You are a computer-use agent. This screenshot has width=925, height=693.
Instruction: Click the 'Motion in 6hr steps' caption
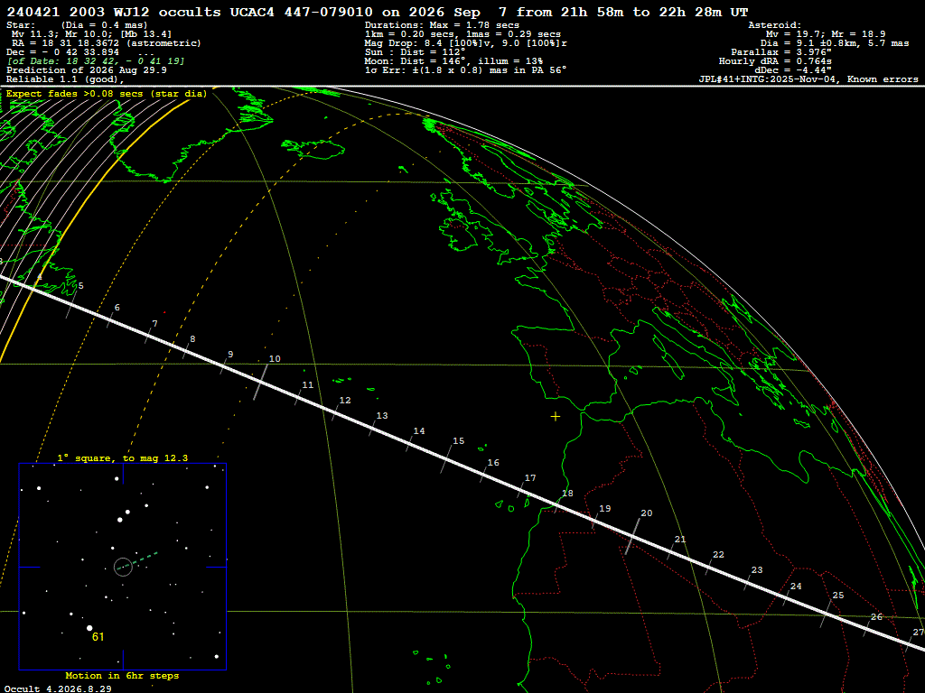pyautogui.click(x=122, y=675)
